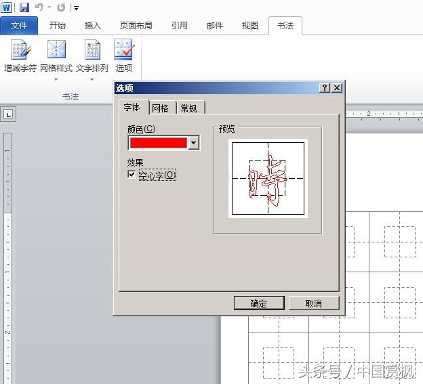Expand the 文字排列 dropdown arrow
The image size is (423, 384).
(x=92, y=79)
